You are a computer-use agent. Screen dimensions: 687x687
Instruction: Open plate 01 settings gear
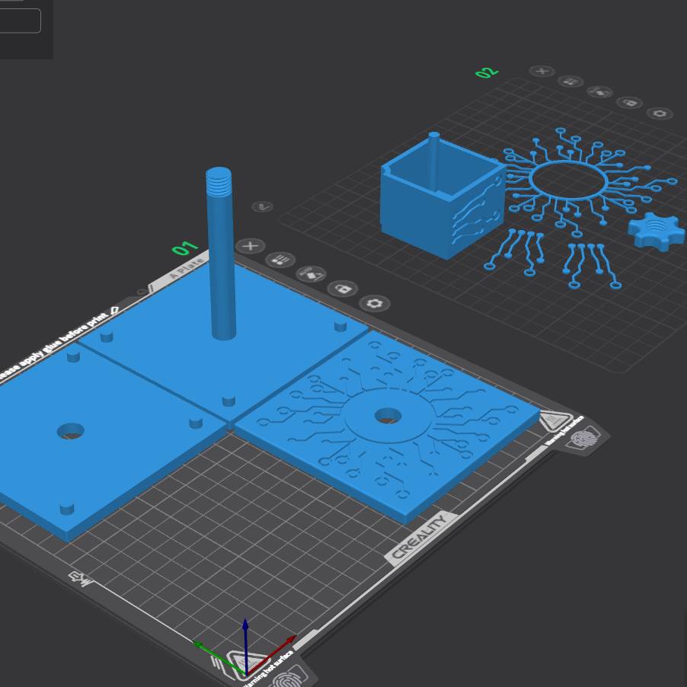374,303
